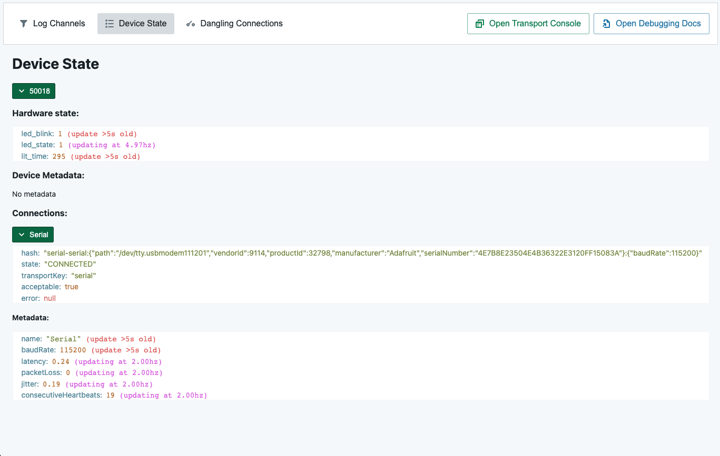Click the packetLoss metadata entry
Viewport: 720px width, 456px height.
click(x=92, y=372)
